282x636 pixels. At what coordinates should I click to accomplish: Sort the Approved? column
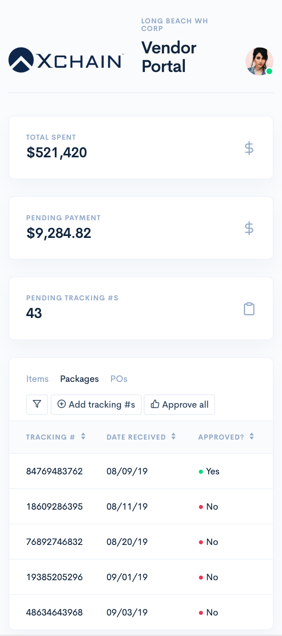(x=252, y=436)
